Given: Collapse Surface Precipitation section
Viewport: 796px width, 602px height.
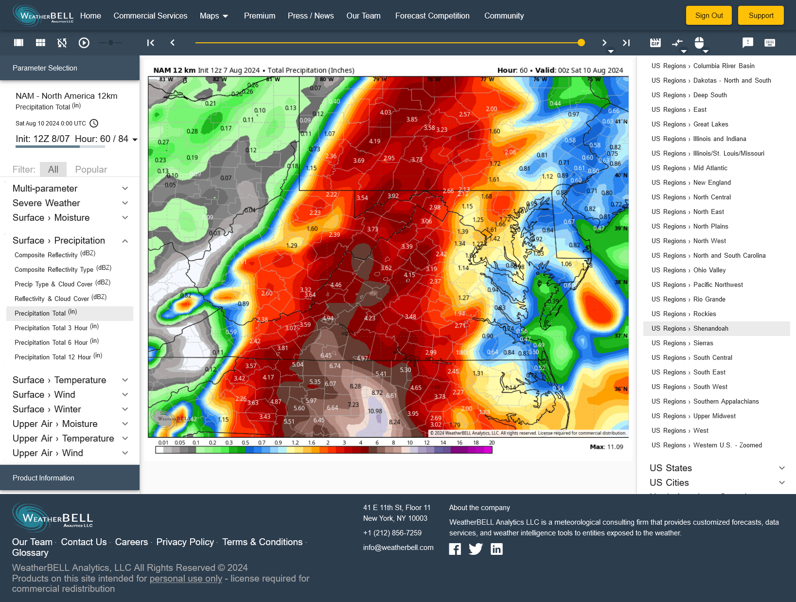Looking at the screenshot, I should (70, 240).
